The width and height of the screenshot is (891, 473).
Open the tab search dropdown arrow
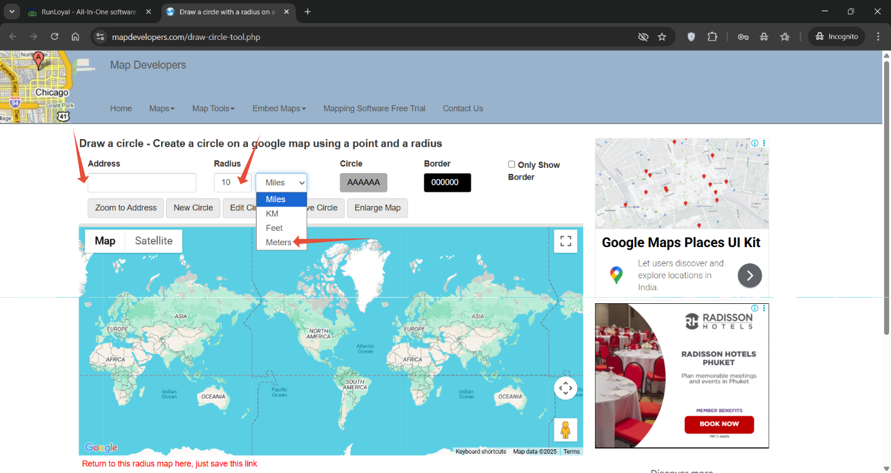coord(12,12)
